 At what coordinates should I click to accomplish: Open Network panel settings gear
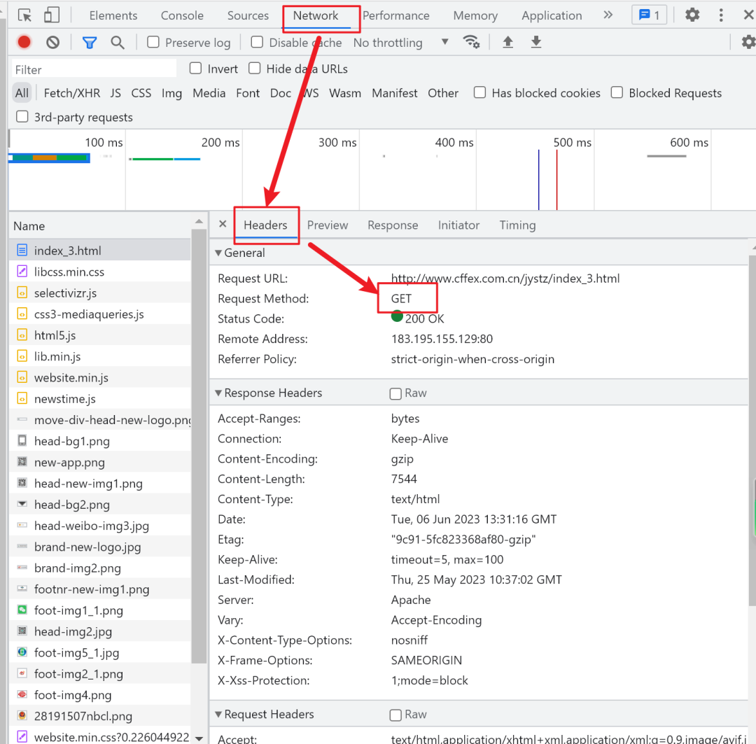pos(748,43)
